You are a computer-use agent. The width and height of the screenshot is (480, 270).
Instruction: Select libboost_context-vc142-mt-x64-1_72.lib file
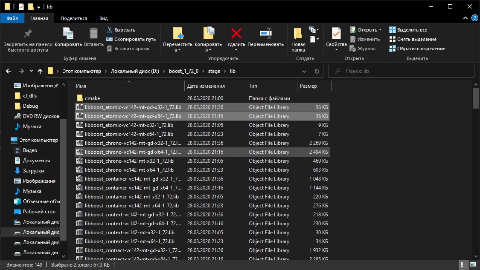(x=202, y=241)
